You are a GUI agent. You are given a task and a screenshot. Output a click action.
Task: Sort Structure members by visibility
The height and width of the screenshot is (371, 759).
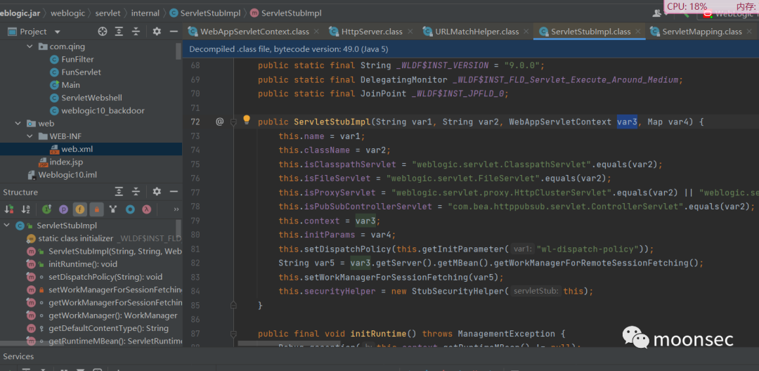(x=9, y=209)
